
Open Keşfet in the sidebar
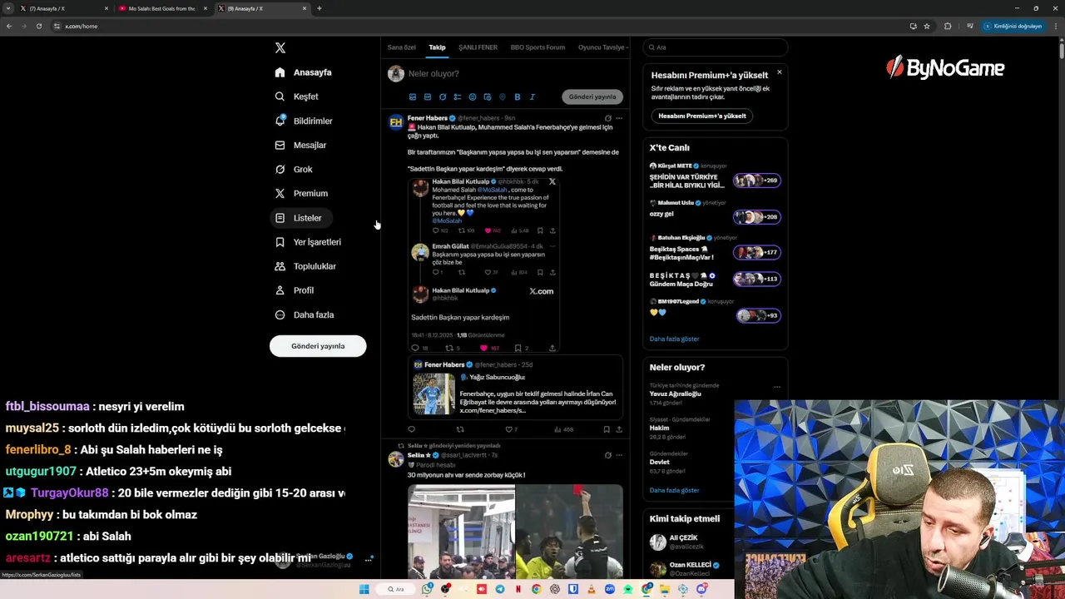(x=297, y=97)
